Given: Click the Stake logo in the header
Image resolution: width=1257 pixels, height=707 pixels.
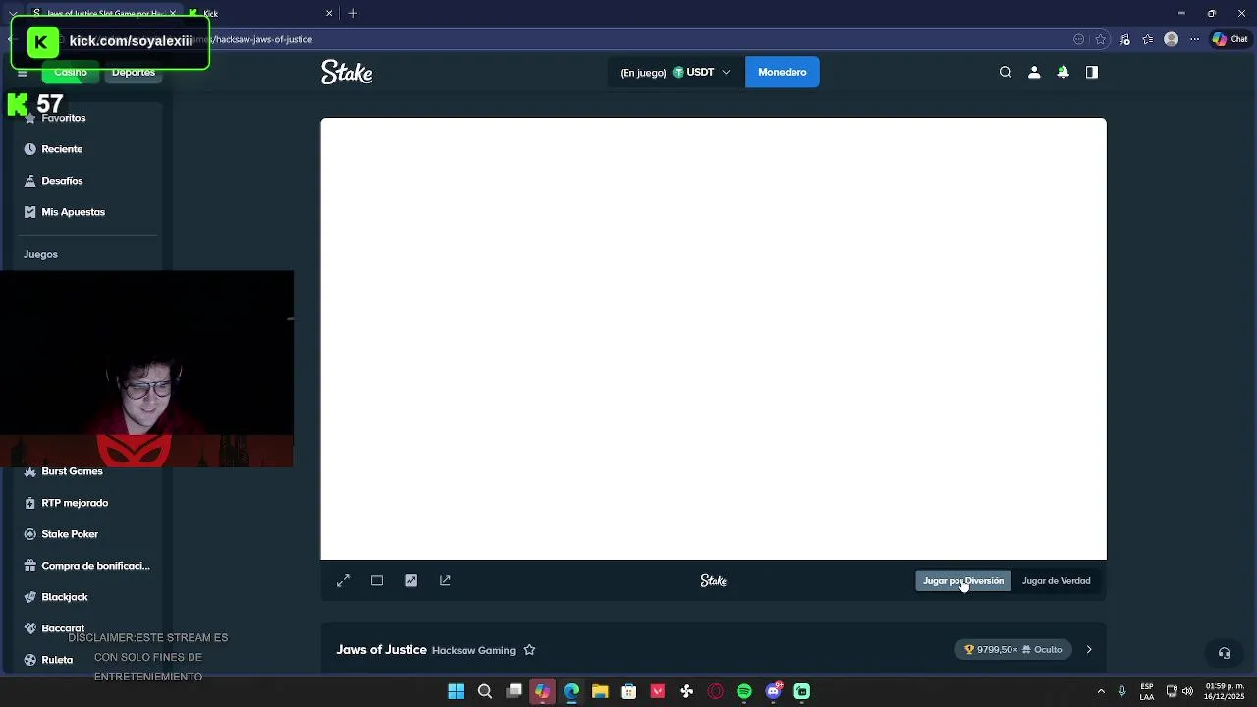Looking at the screenshot, I should click(x=347, y=72).
